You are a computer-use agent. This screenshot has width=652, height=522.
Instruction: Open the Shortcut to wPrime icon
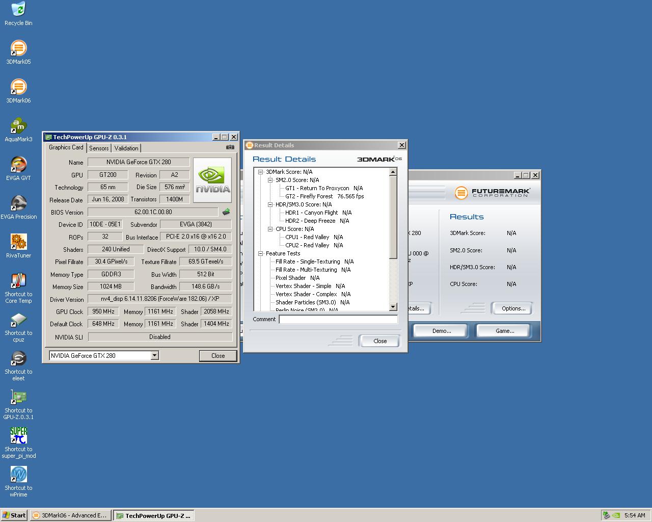point(18,482)
